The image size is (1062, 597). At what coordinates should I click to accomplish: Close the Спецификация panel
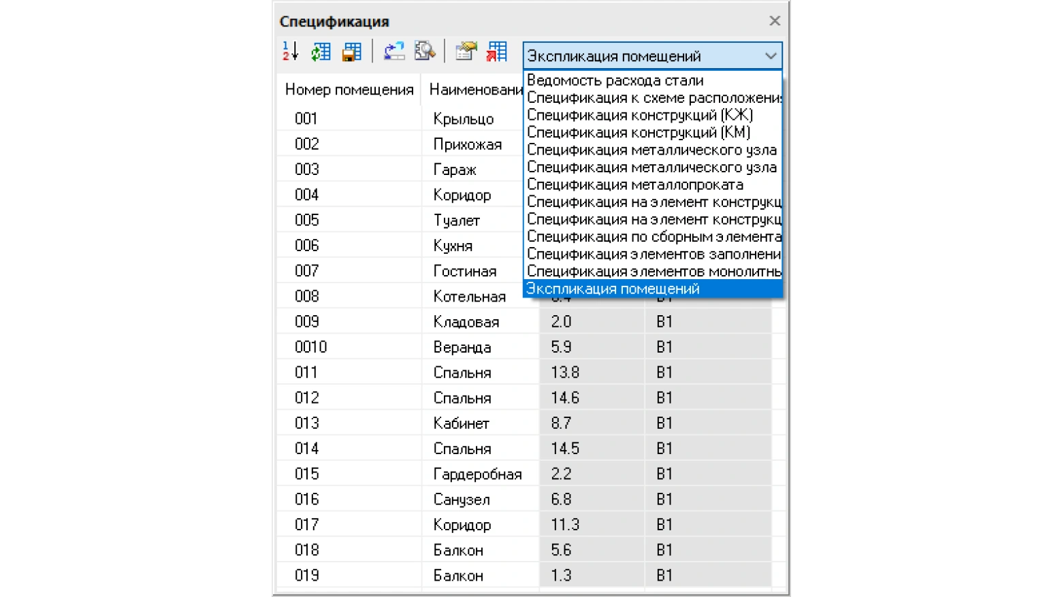click(775, 21)
